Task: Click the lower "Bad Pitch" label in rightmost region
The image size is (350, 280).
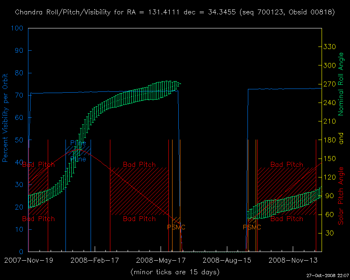Action: click(x=287, y=219)
